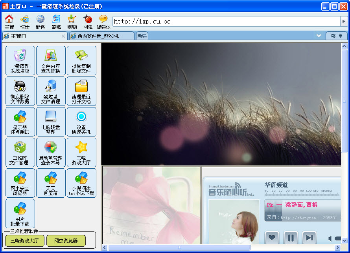Open the 清理最近打开文档 tool
The height and width of the screenshot is (253, 350).
click(x=81, y=91)
